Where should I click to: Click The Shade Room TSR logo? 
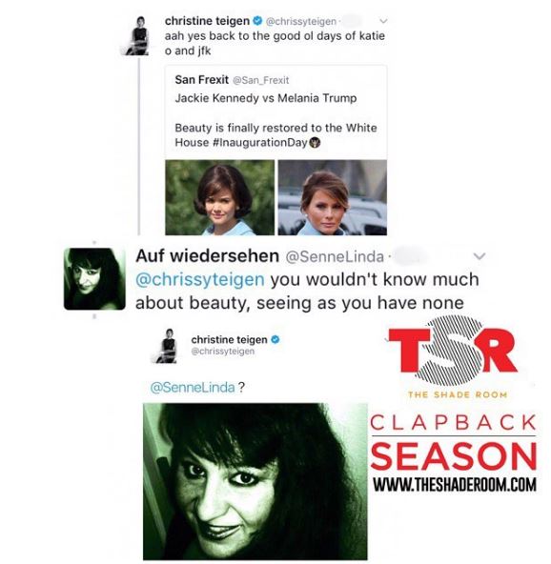[x=454, y=357]
